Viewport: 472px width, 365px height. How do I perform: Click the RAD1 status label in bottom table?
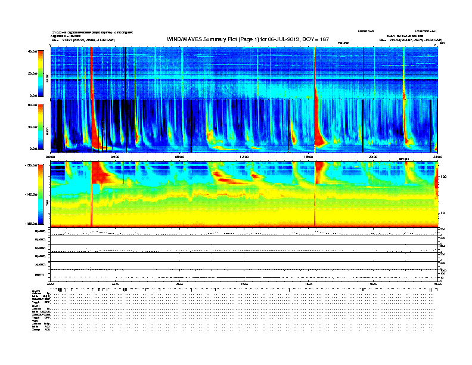[x=36, y=307]
